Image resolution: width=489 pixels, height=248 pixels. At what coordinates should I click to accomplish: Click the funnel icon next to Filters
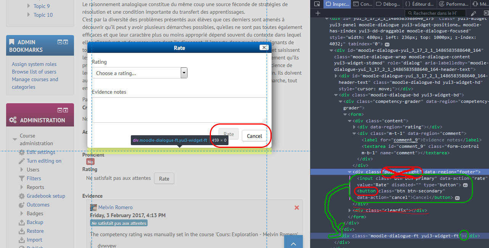coord(22,178)
